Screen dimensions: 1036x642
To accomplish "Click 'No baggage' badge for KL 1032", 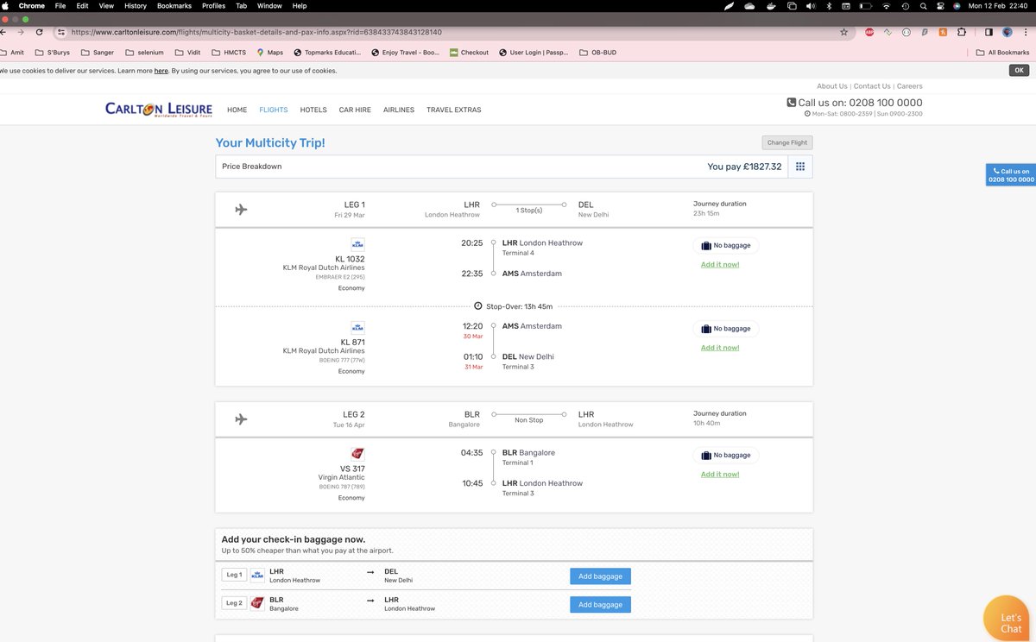I will [x=726, y=245].
